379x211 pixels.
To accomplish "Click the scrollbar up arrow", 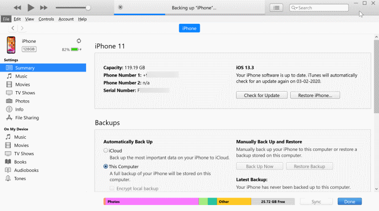I will pyautogui.click(x=376, y=37).
